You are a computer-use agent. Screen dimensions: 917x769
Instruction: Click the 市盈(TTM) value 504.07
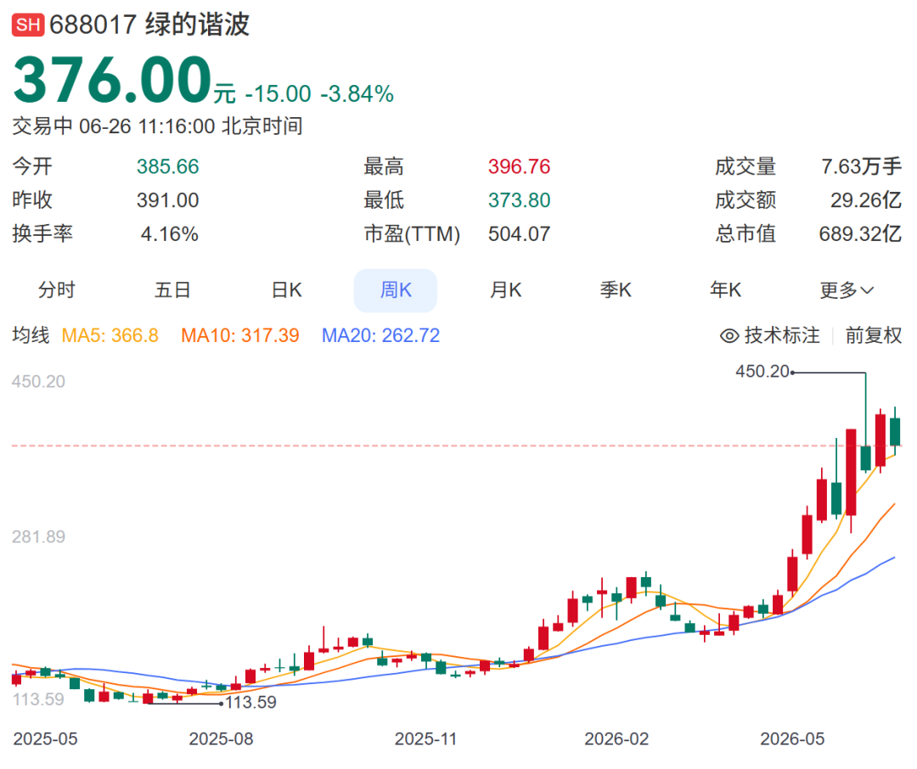pos(520,234)
